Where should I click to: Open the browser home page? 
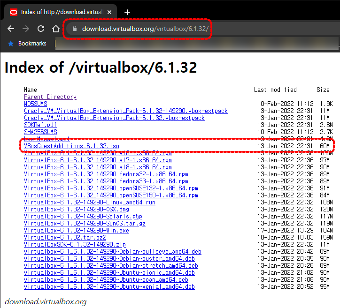[x=56, y=29]
